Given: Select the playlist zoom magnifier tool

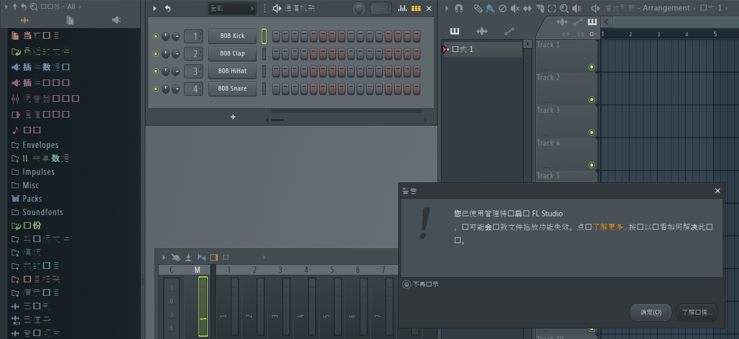Looking at the screenshot, I should [563, 8].
